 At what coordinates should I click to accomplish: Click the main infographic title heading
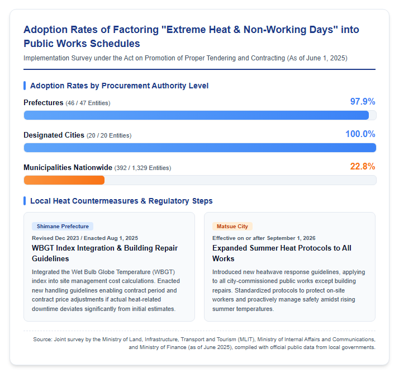(191, 36)
